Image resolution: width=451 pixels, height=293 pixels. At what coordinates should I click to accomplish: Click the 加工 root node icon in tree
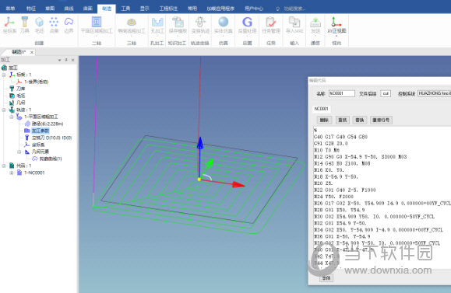4,68
